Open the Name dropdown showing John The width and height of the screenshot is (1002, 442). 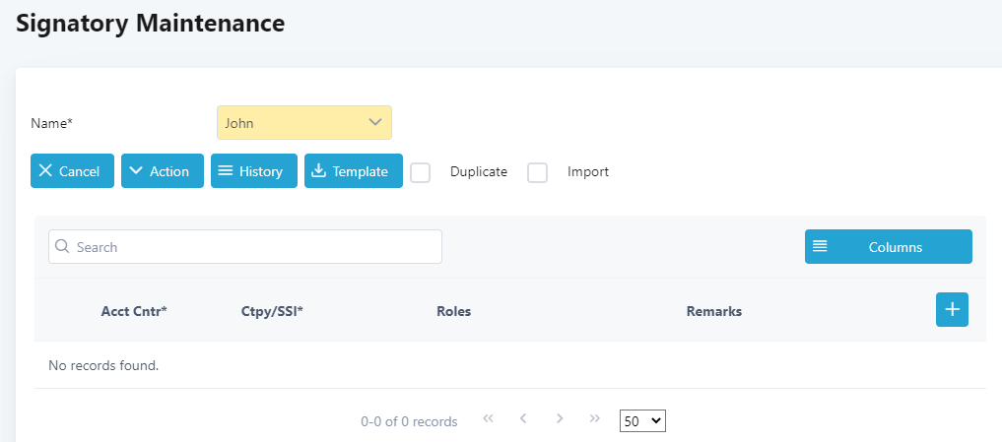click(304, 123)
